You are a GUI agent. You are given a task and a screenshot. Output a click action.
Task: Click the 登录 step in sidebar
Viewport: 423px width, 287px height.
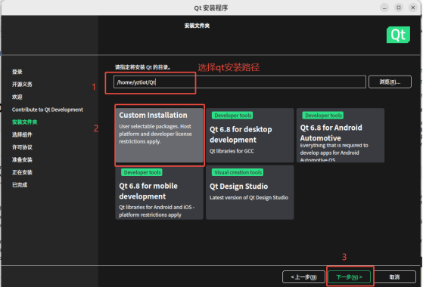point(17,72)
